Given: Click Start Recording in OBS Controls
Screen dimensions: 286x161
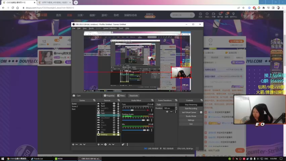Looking at the screenshot, I should (x=191, y=108).
